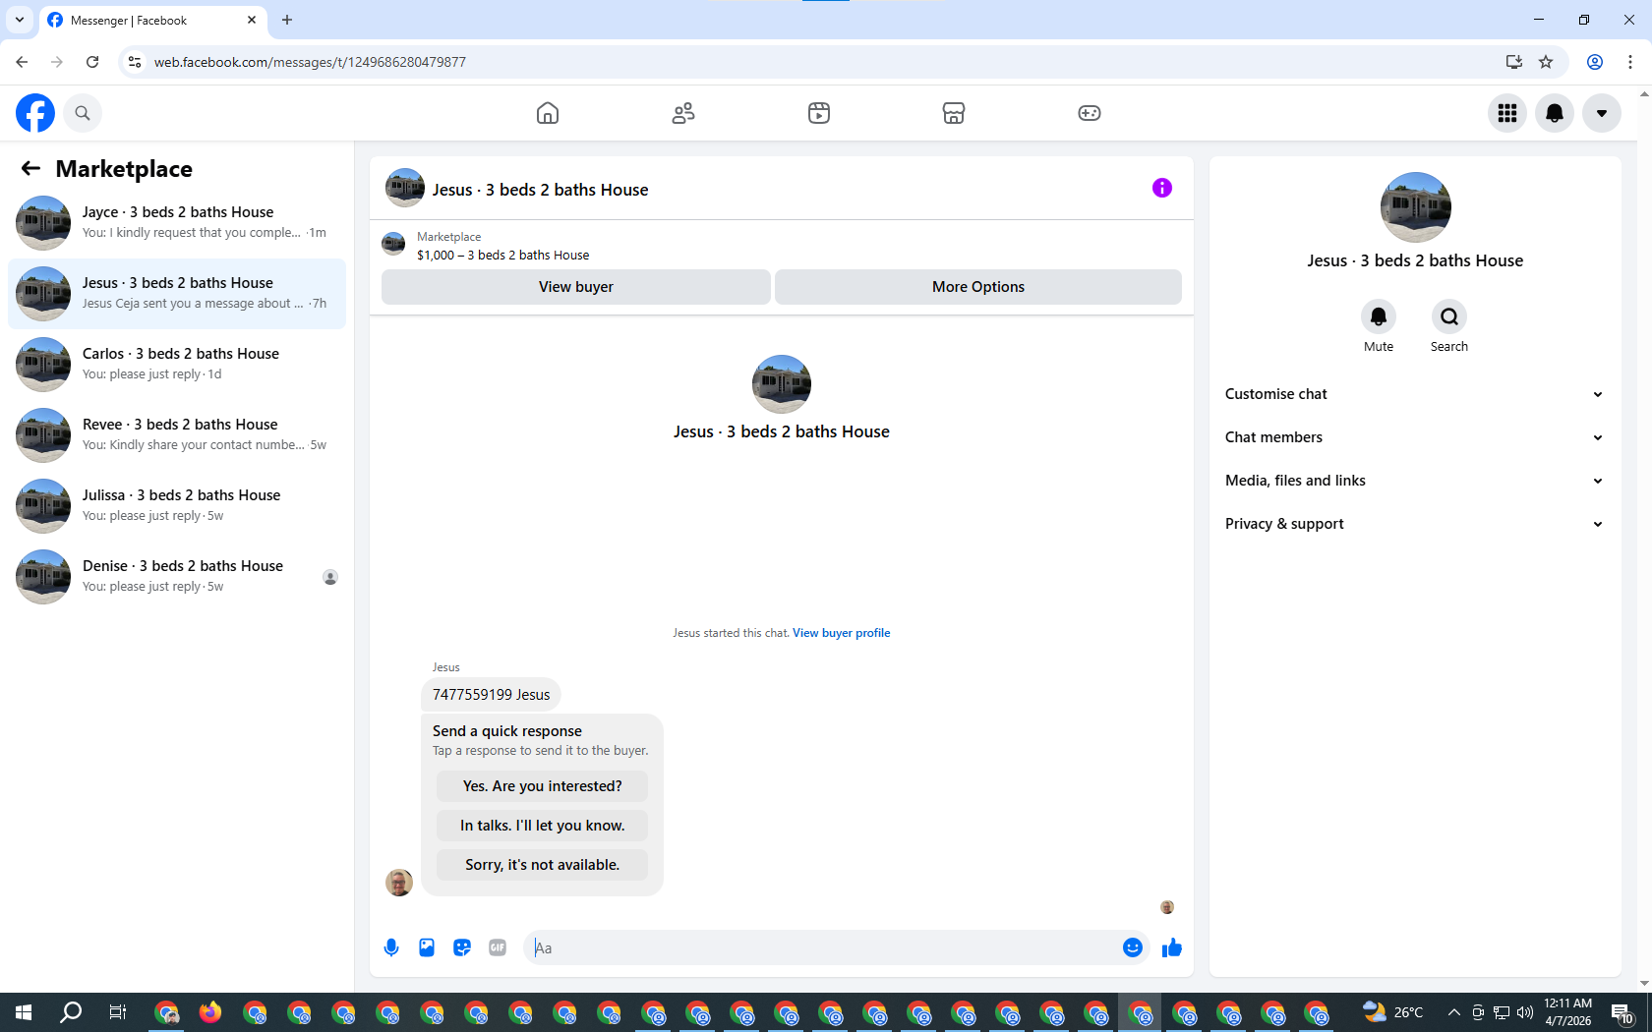Click the voice clip microphone icon

[391, 947]
